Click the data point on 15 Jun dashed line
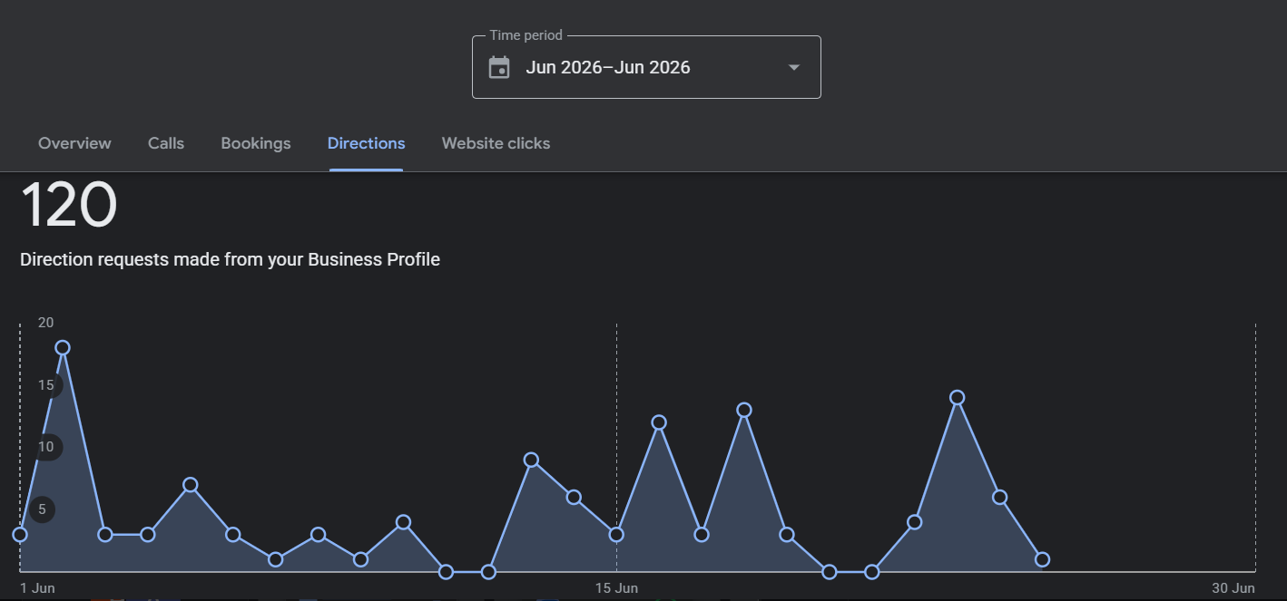This screenshot has width=1287, height=601. click(x=616, y=534)
